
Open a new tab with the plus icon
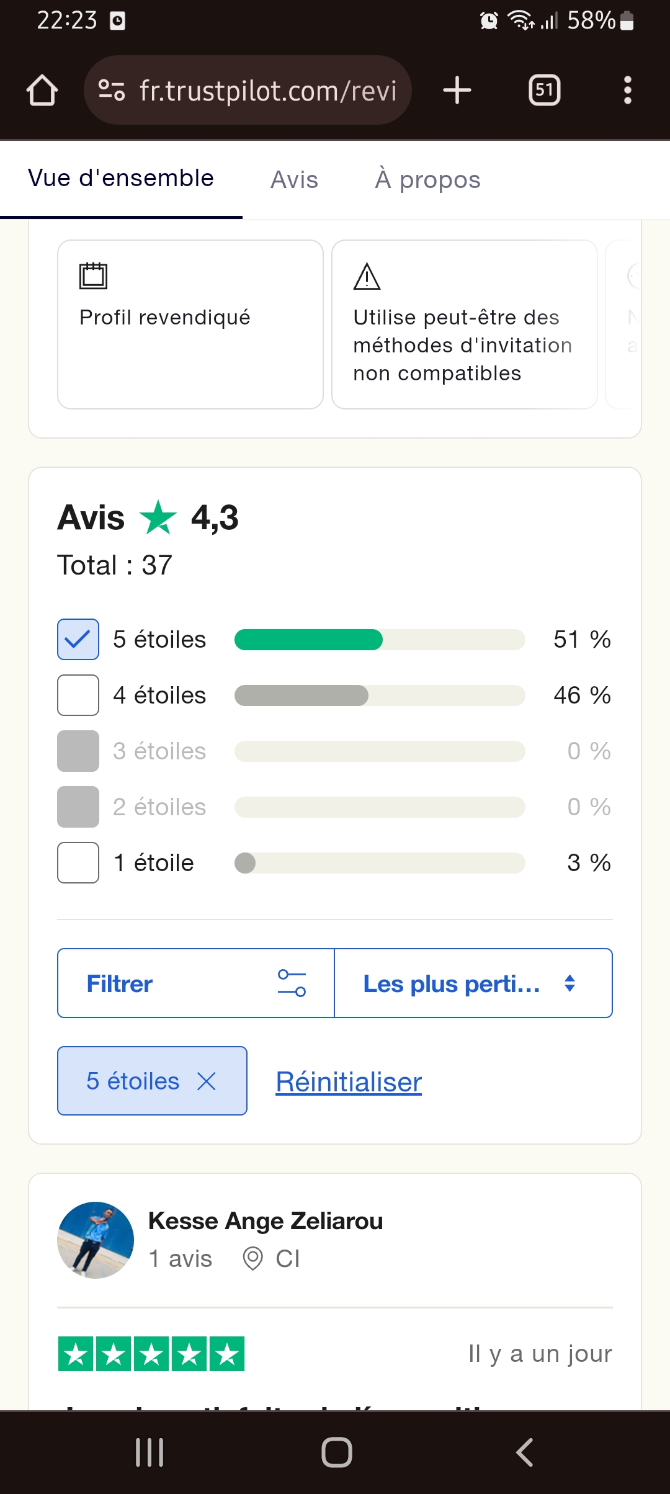[x=457, y=91]
